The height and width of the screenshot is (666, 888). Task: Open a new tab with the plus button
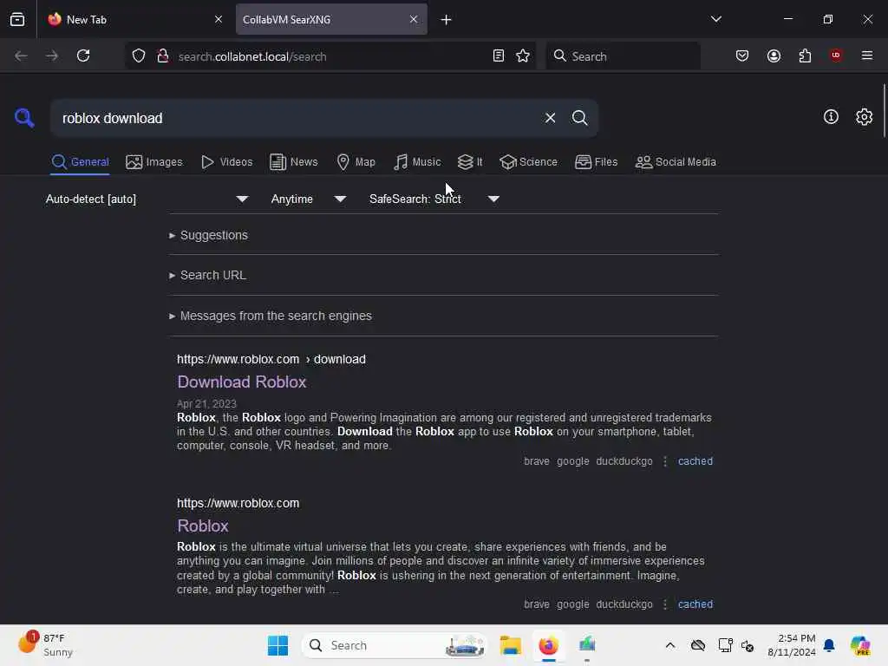click(446, 20)
